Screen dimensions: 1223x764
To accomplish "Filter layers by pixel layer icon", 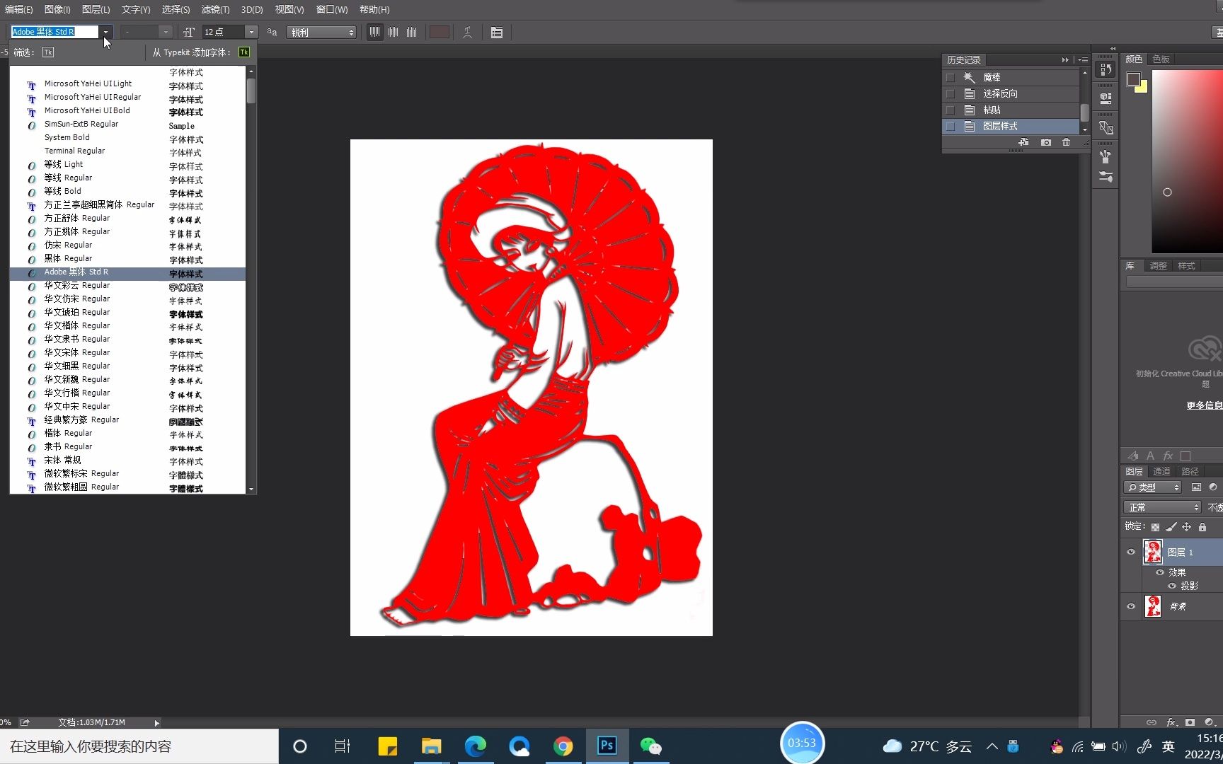I will pyautogui.click(x=1196, y=487).
